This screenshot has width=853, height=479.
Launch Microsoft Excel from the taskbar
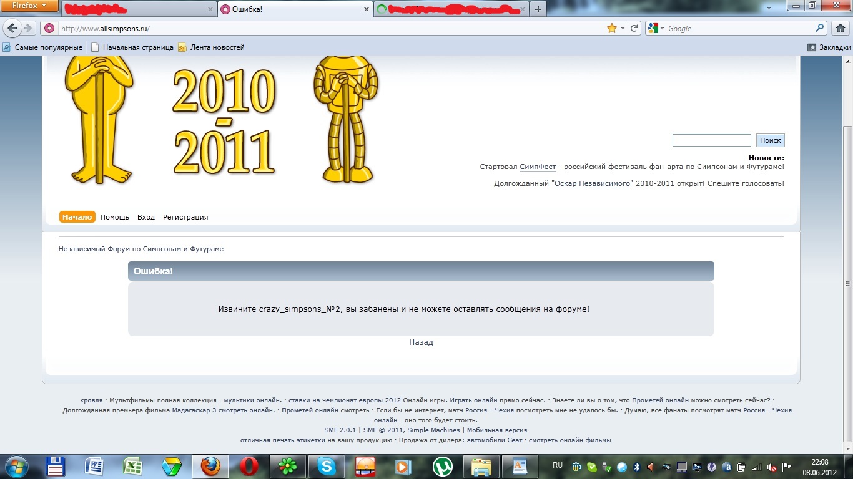tap(133, 467)
